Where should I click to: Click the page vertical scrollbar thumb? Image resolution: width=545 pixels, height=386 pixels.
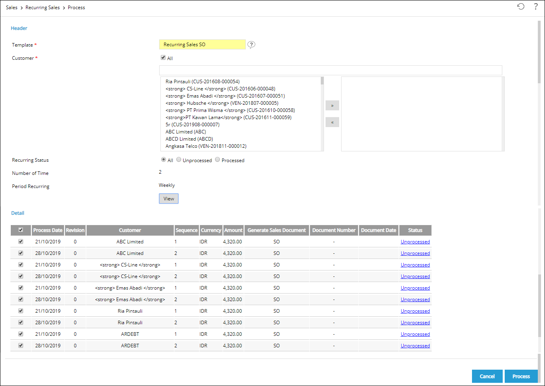tap(539, 52)
